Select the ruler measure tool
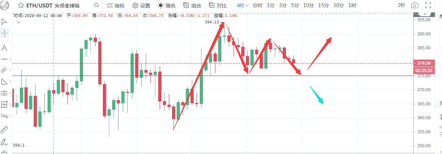 pyautogui.click(x=5, y=130)
